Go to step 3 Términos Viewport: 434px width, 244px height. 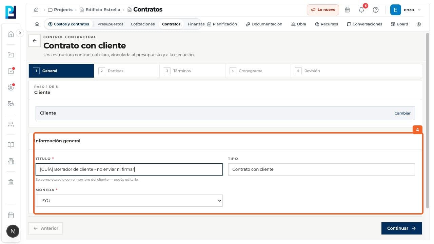point(192,71)
